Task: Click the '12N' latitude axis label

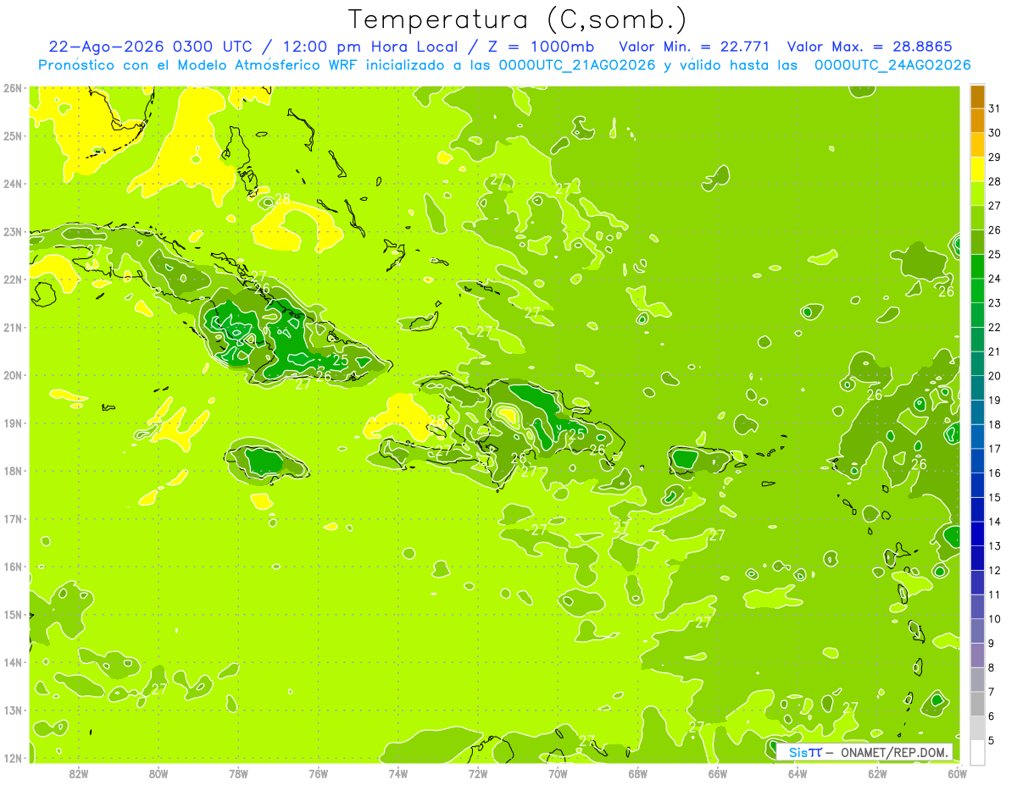Action: 12,758
